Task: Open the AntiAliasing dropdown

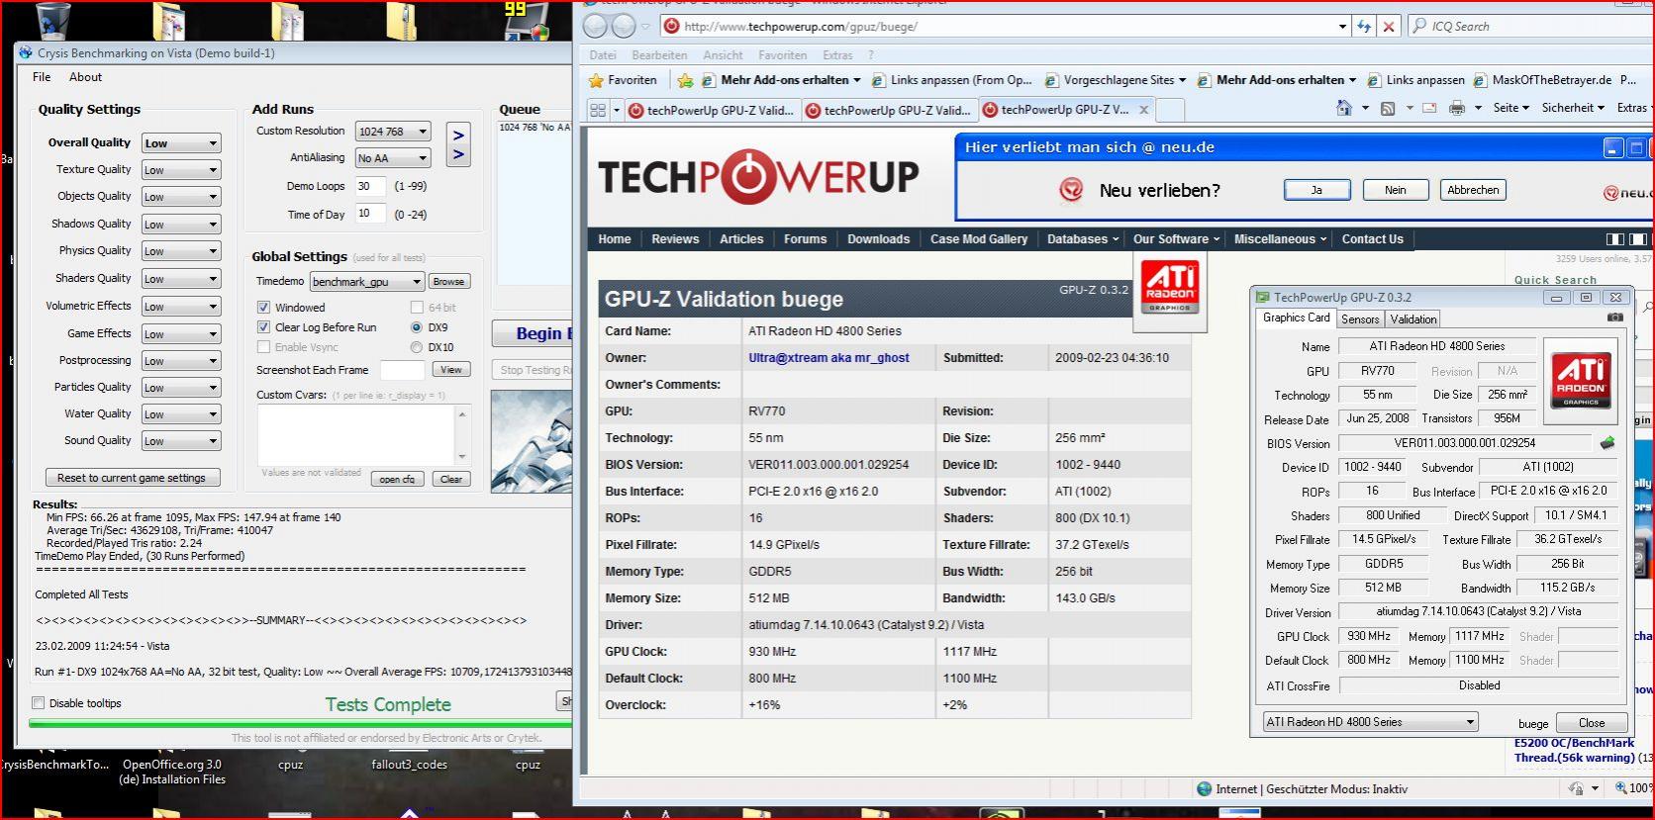Action: [x=393, y=158]
